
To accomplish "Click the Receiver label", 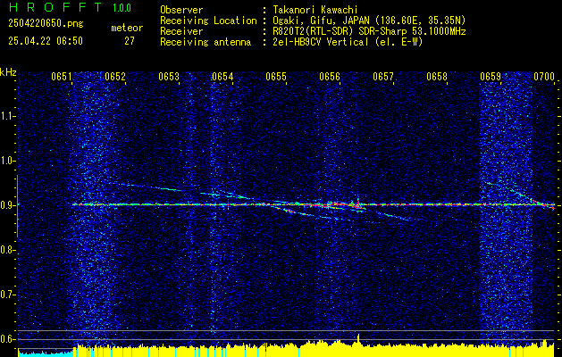I will pyautogui.click(x=181, y=31).
